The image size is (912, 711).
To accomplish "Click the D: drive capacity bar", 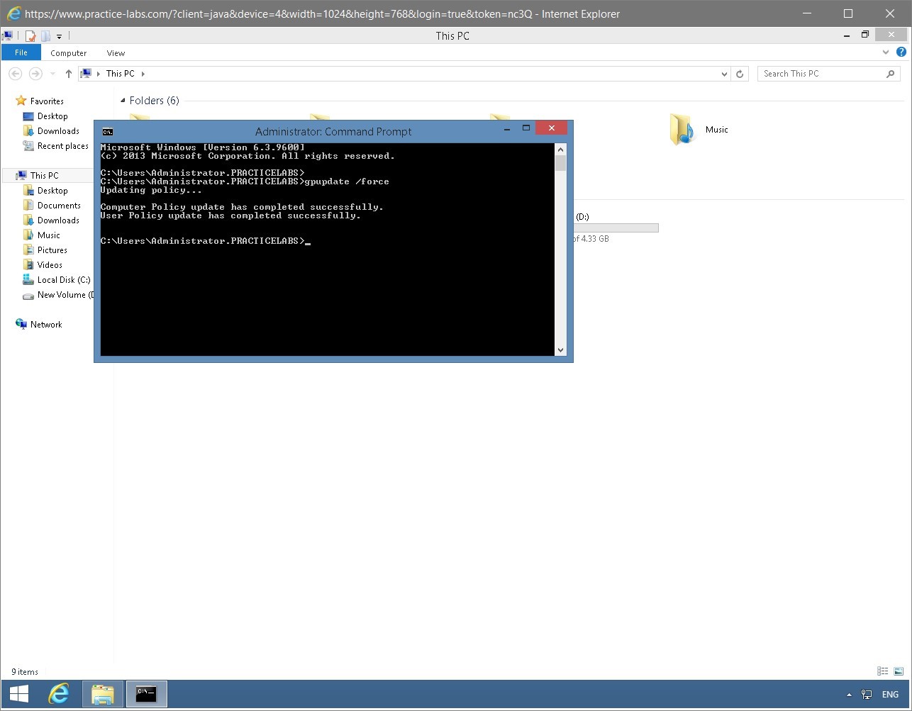I will [617, 227].
